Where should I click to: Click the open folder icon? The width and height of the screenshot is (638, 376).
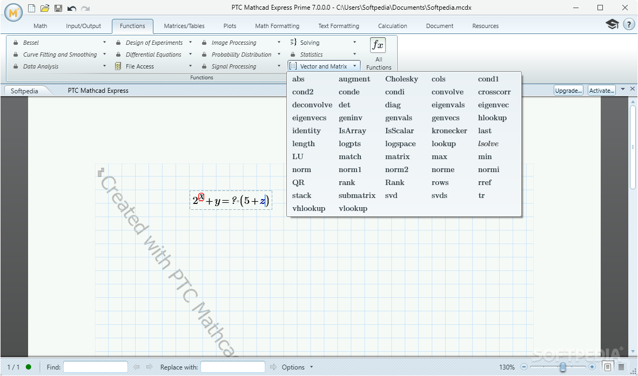click(45, 8)
